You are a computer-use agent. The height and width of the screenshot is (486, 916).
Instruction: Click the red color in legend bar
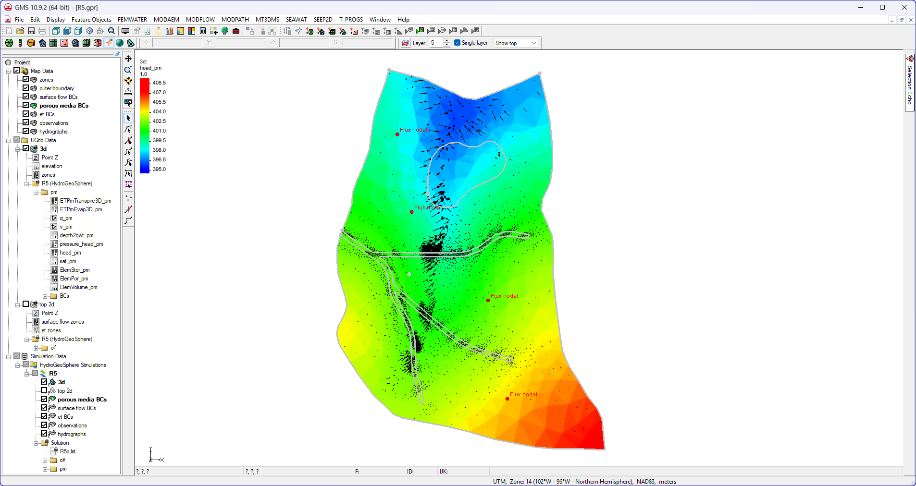pos(144,83)
